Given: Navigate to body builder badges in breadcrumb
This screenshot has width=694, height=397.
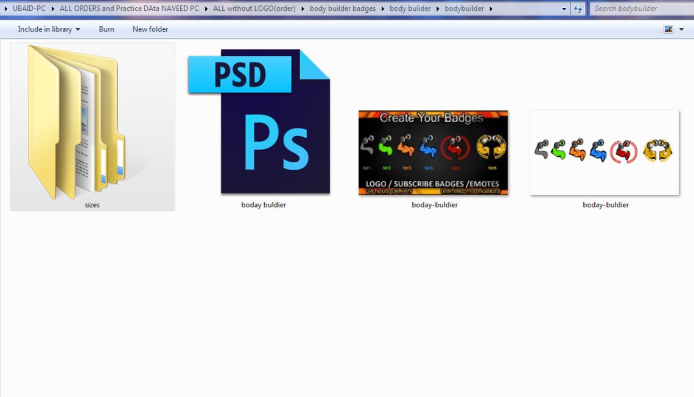Looking at the screenshot, I should (342, 9).
